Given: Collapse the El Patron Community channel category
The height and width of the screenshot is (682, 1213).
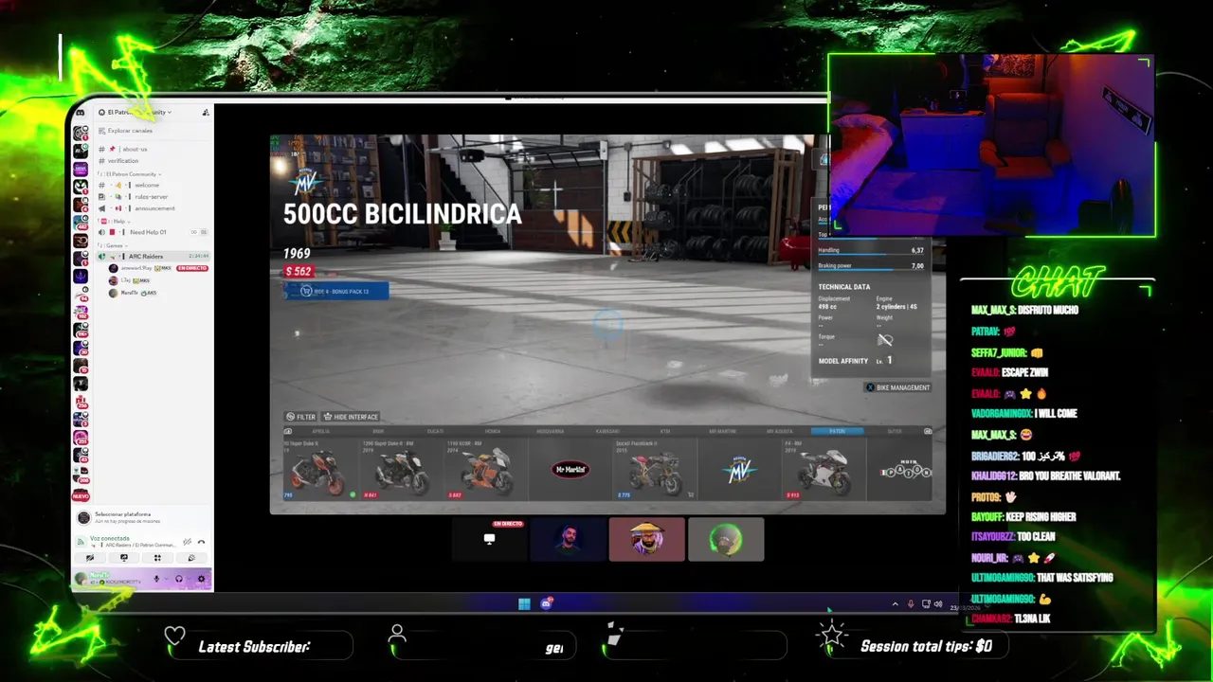Looking at the screenshot, I should [132, 174].
